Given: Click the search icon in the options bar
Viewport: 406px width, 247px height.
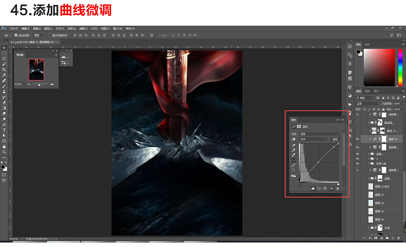Looking at the screenshot, I should click(392, 35).
